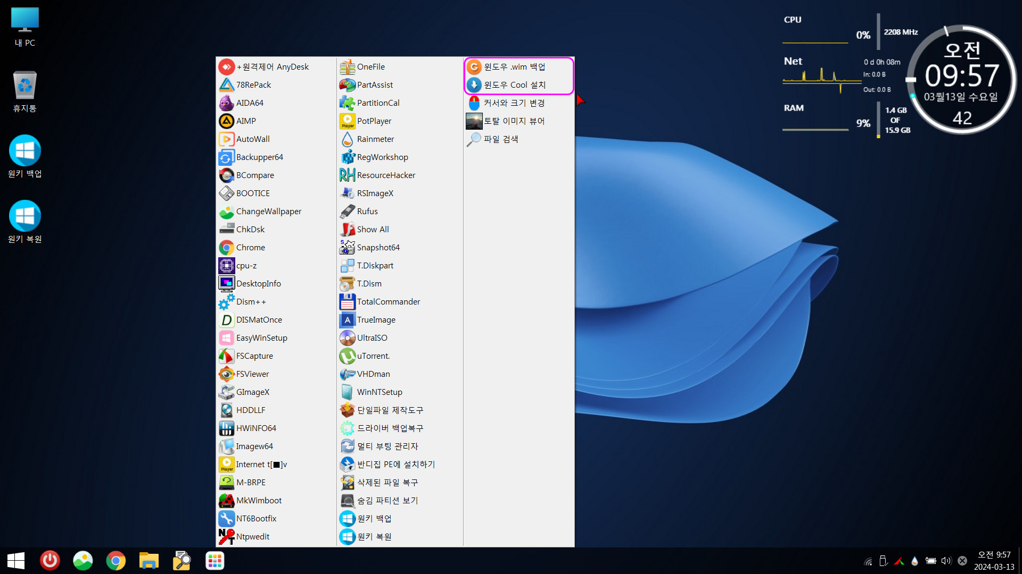Launch MkWimboot entry
The width and height of the screenshot is (1022, 574).
[x=276, y=500]
